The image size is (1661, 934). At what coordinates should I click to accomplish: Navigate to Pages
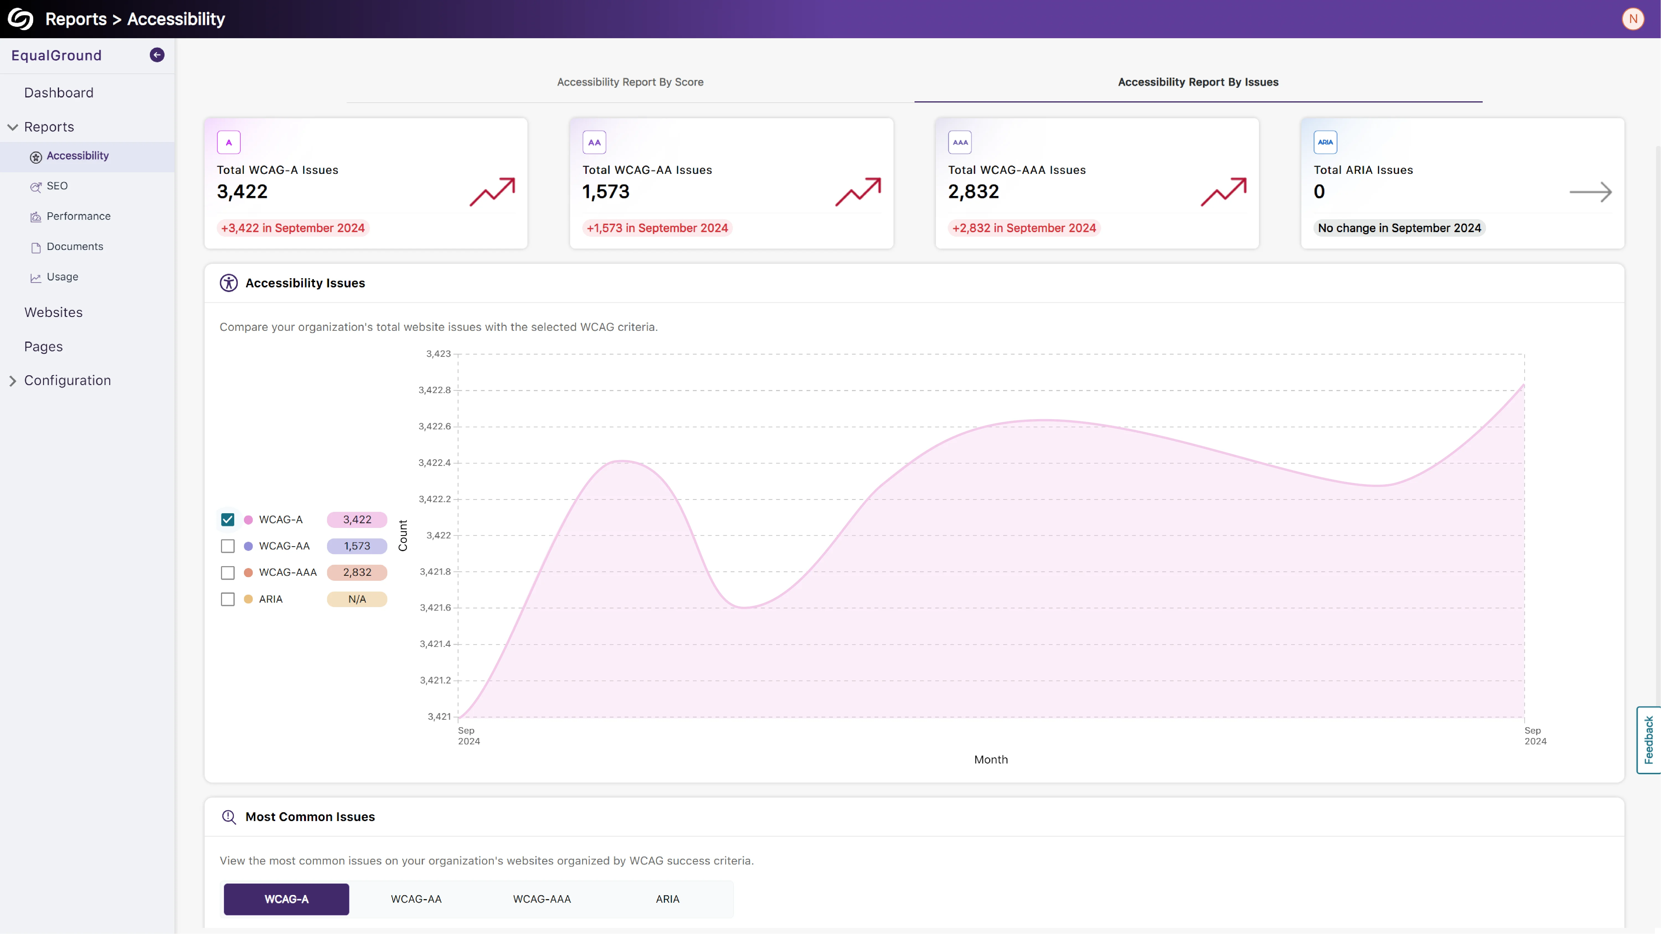tap(43, 347)
